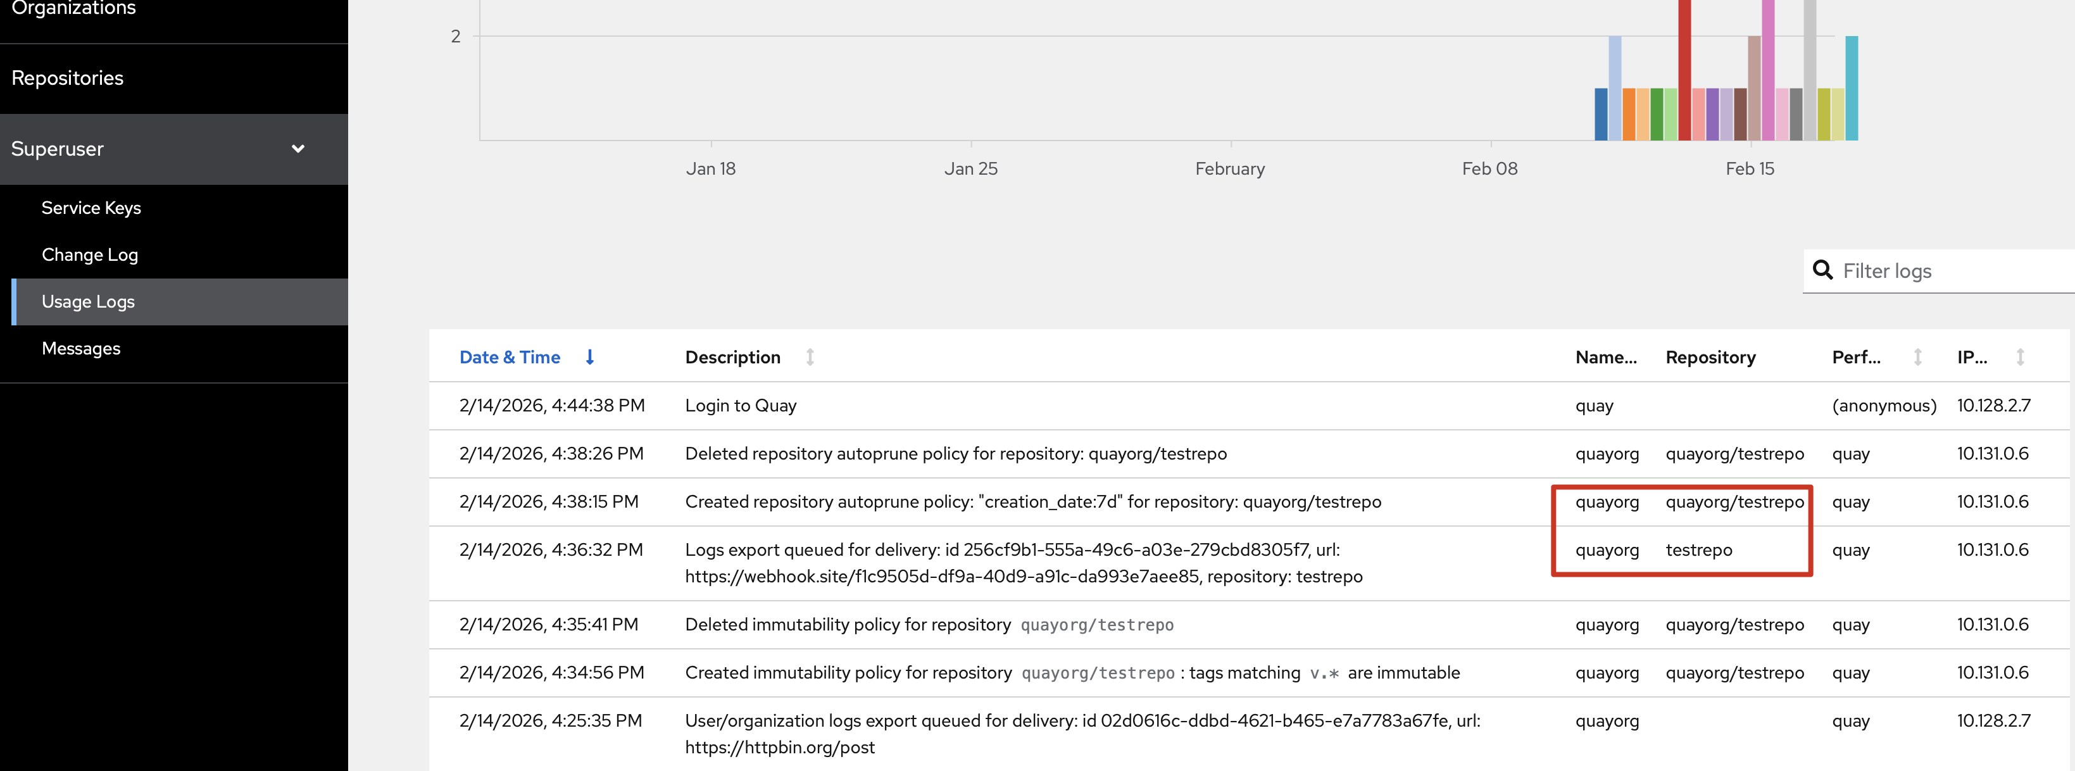Click the Description column sort icon

coord(810,357)
